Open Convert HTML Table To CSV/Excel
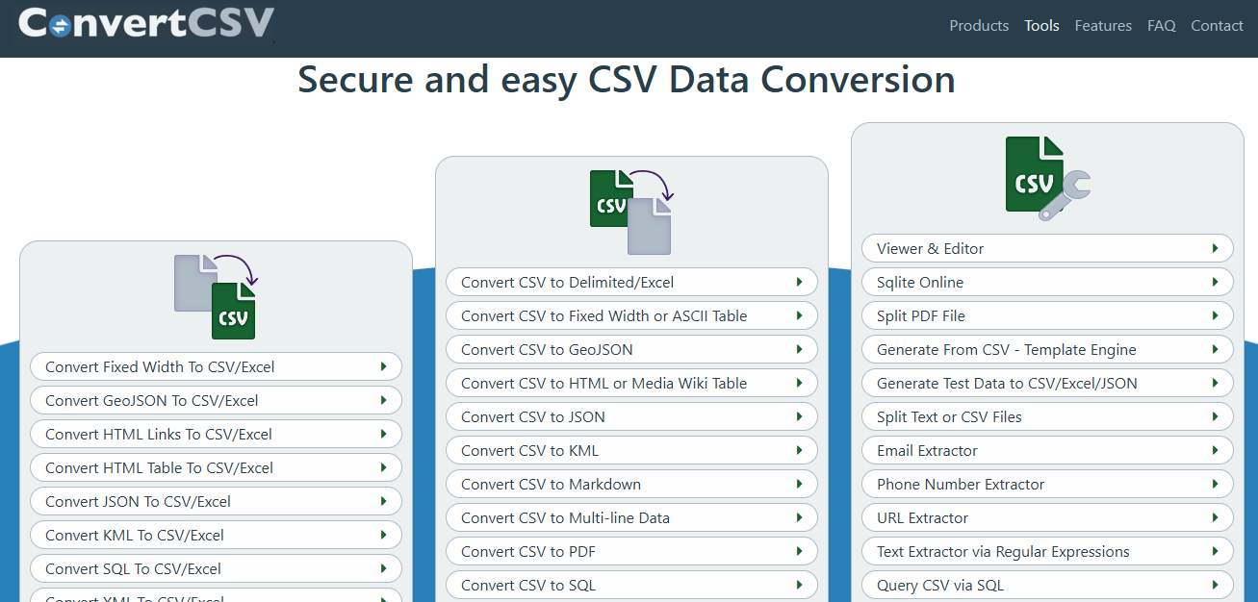The height and width of the screenshot is (602, 1258). (x=216, y=467)
